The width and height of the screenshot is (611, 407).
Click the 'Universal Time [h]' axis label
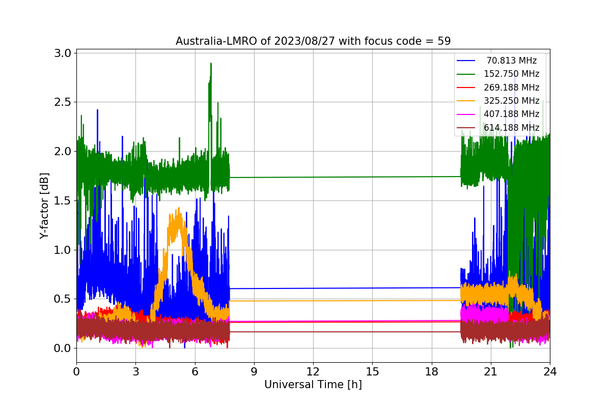[313, 385]
